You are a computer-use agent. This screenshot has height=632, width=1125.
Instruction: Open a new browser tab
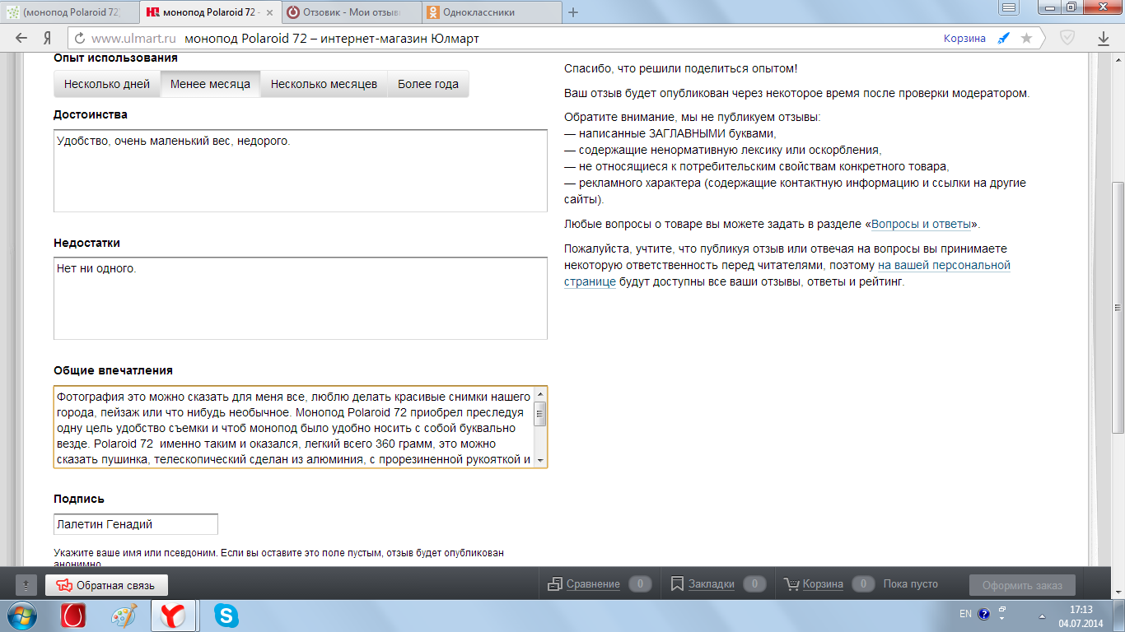[573, 12]
